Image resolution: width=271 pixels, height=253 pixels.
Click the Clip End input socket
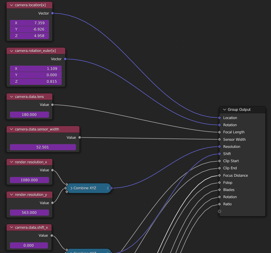click(x=219, y=168)
